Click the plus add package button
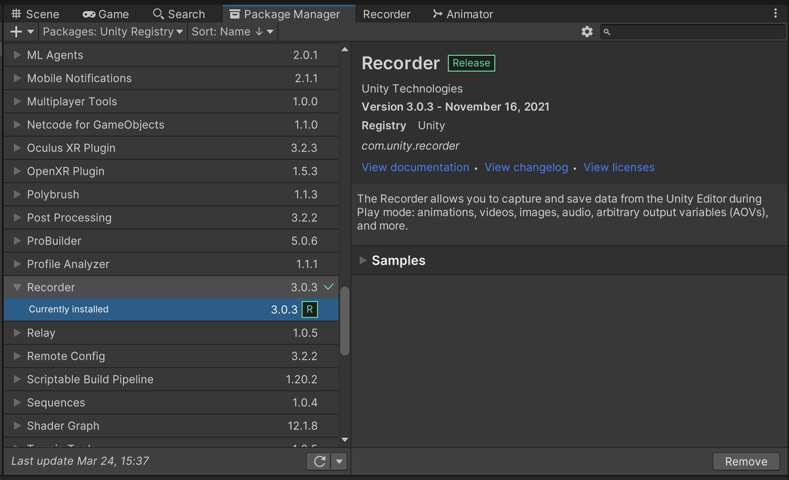 [17, 32]
